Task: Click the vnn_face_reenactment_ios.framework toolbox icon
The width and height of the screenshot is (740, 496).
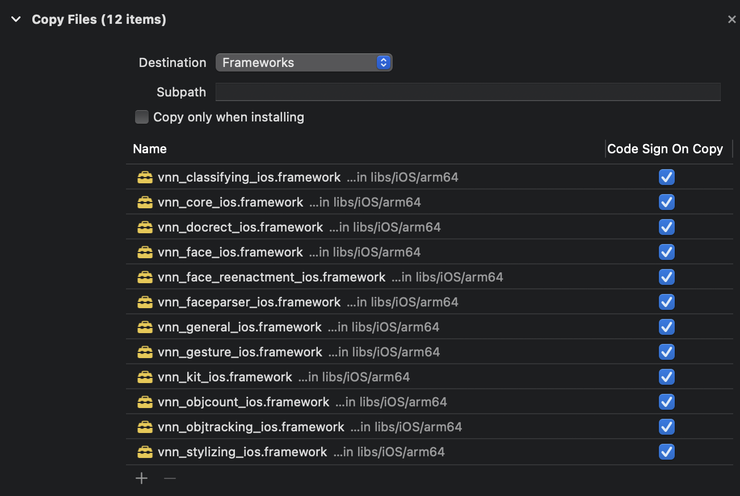Action: (145, 278)
